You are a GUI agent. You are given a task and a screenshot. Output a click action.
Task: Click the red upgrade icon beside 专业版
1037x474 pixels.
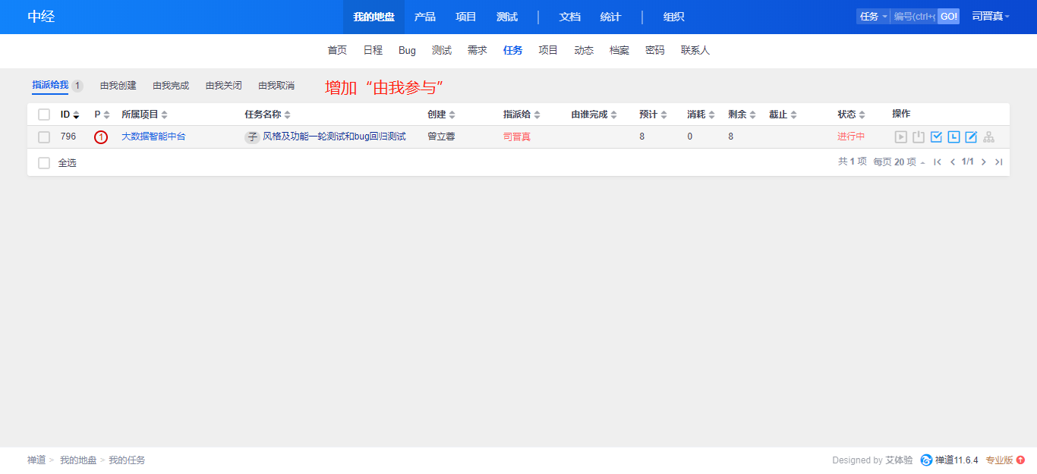pyautogui.click(x=1020, y=460)
